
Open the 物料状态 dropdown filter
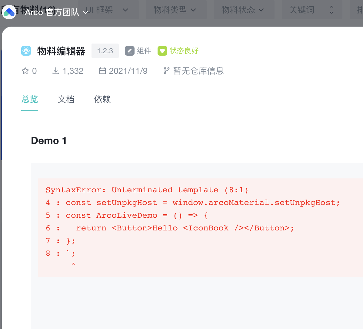244,10
